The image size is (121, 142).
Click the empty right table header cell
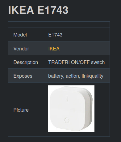click(x=77, y=25)
